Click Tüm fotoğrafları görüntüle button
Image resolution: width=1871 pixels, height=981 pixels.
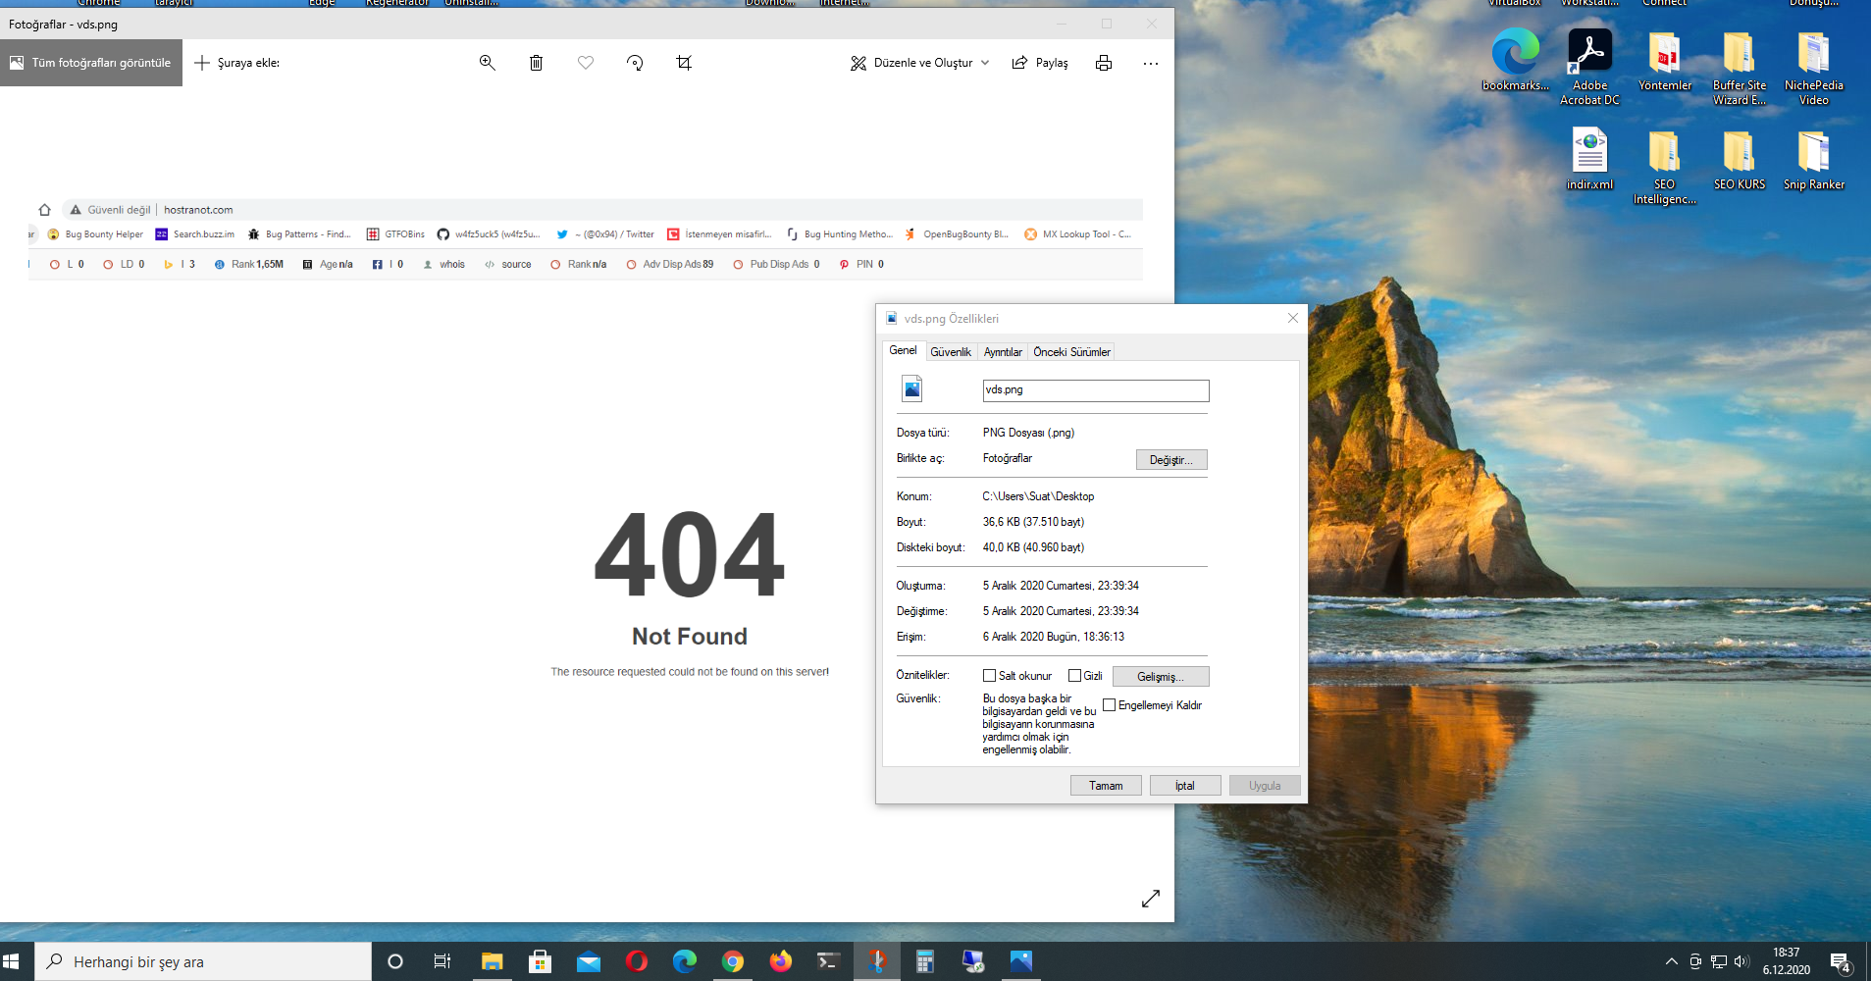pos(91,63)
